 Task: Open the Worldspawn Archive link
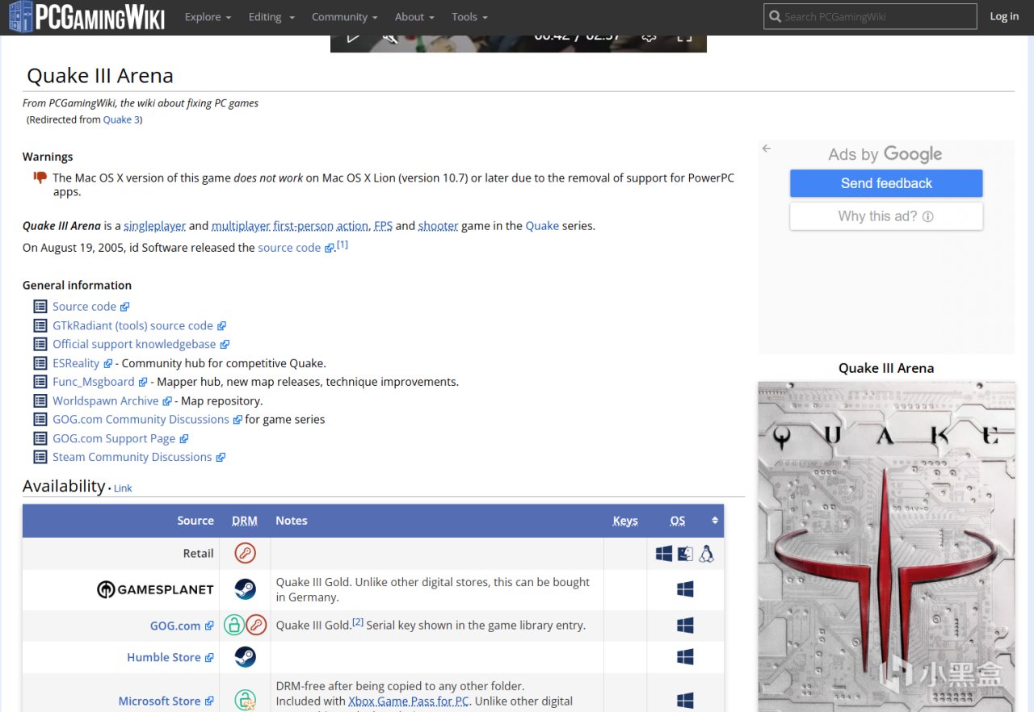(x=112, y=400)
